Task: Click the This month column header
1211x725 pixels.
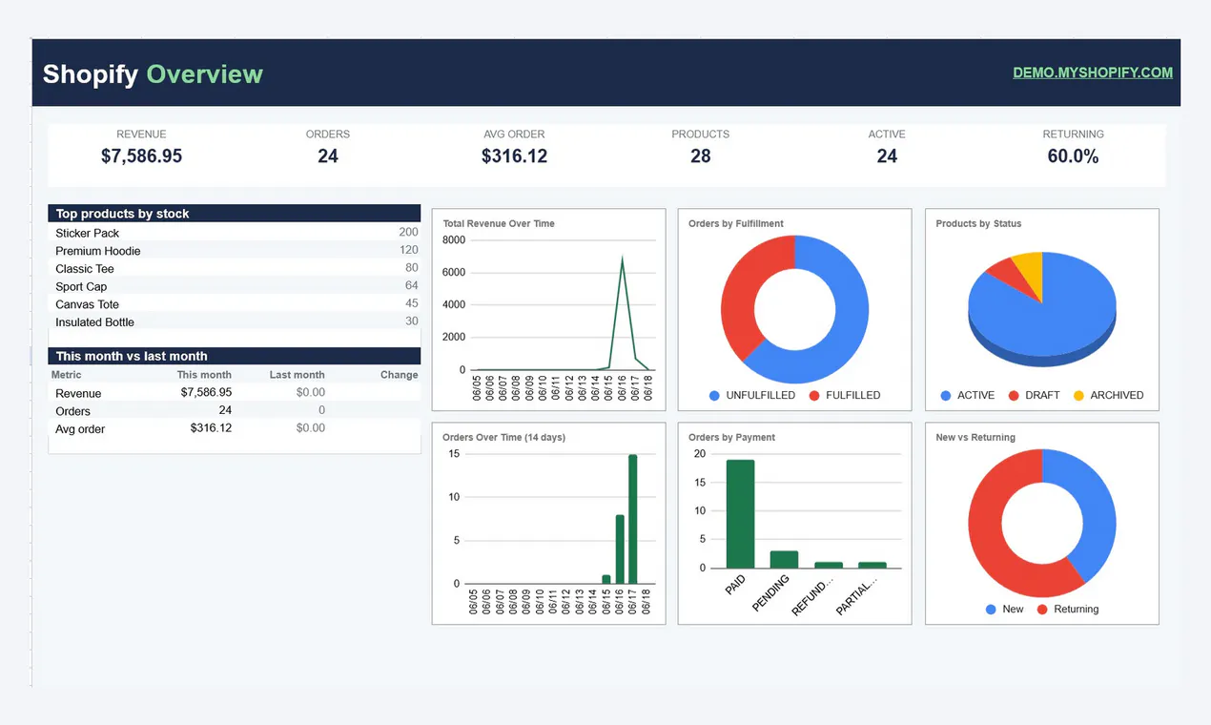Action: (x=204, y=375)
